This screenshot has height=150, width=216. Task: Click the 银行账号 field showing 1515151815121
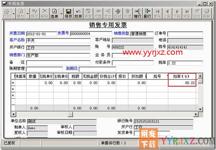[163, 121]
